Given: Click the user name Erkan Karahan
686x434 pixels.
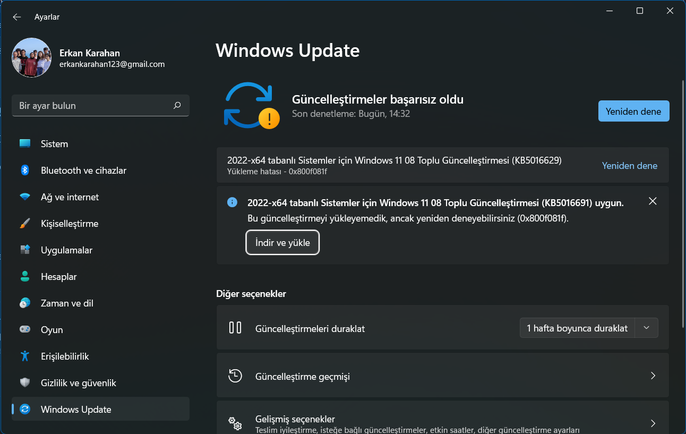Looking at the screenshot, I should pyautogui.click(x=90, y=53).
